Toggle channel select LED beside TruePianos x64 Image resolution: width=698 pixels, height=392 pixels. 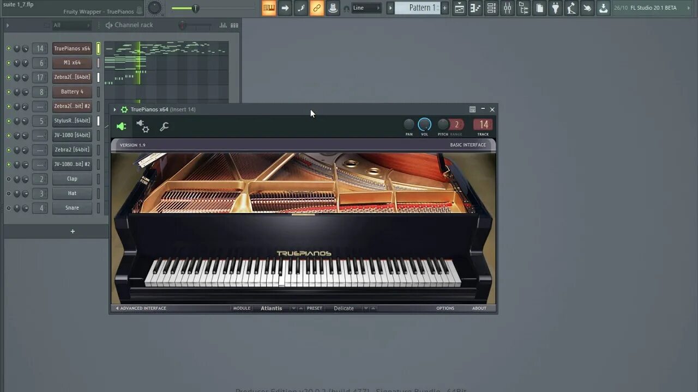[99, 48]
